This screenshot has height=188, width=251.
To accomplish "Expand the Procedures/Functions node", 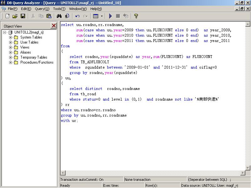I will click(x=10, y=62).
